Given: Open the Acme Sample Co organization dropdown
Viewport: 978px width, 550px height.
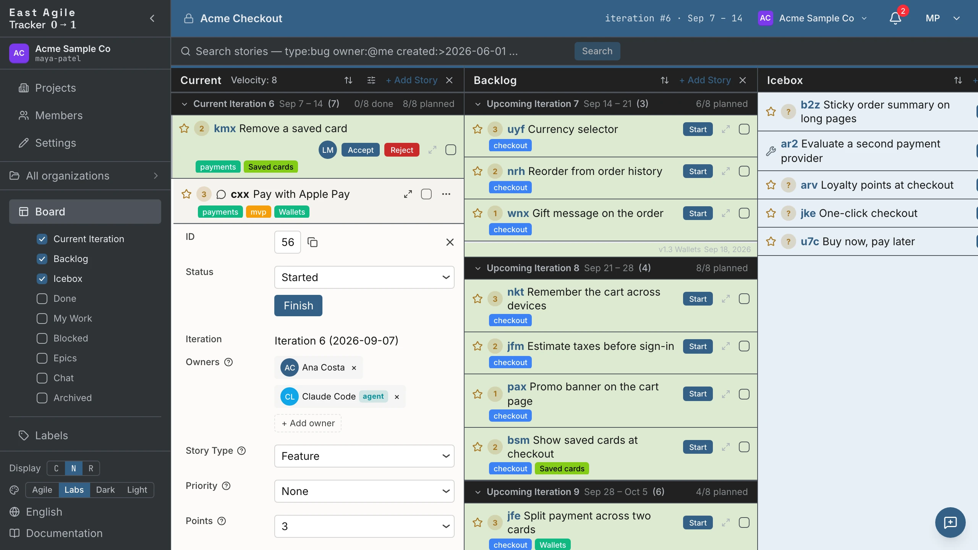Looking at the screenshot, I should click(813, 18).
